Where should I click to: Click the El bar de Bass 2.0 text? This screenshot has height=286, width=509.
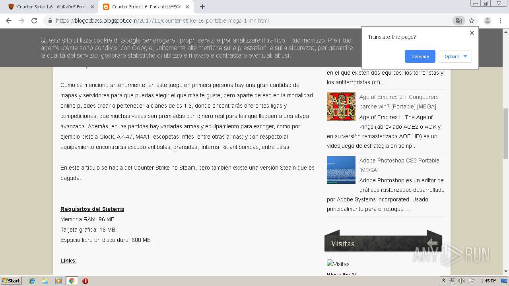(x=342, y=274)
